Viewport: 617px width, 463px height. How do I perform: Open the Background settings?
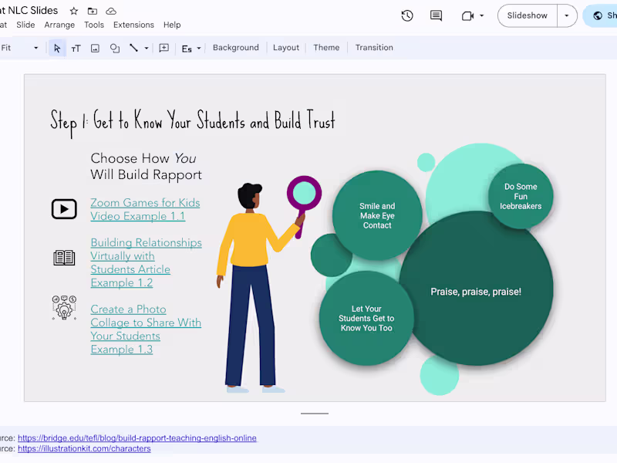point(236,48)
